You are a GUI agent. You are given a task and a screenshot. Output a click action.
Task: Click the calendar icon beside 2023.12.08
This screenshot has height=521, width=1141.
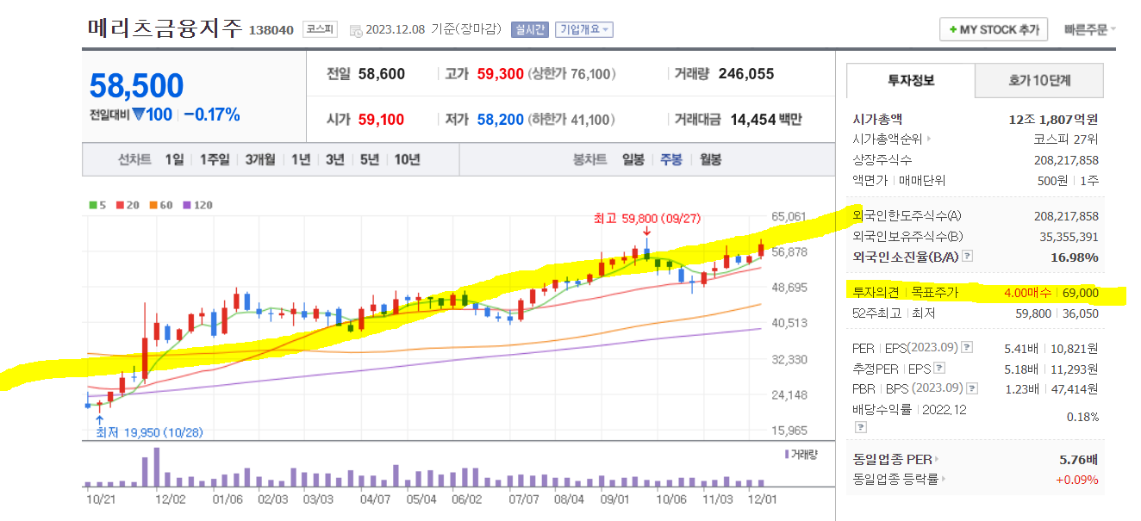coord(356,31)
